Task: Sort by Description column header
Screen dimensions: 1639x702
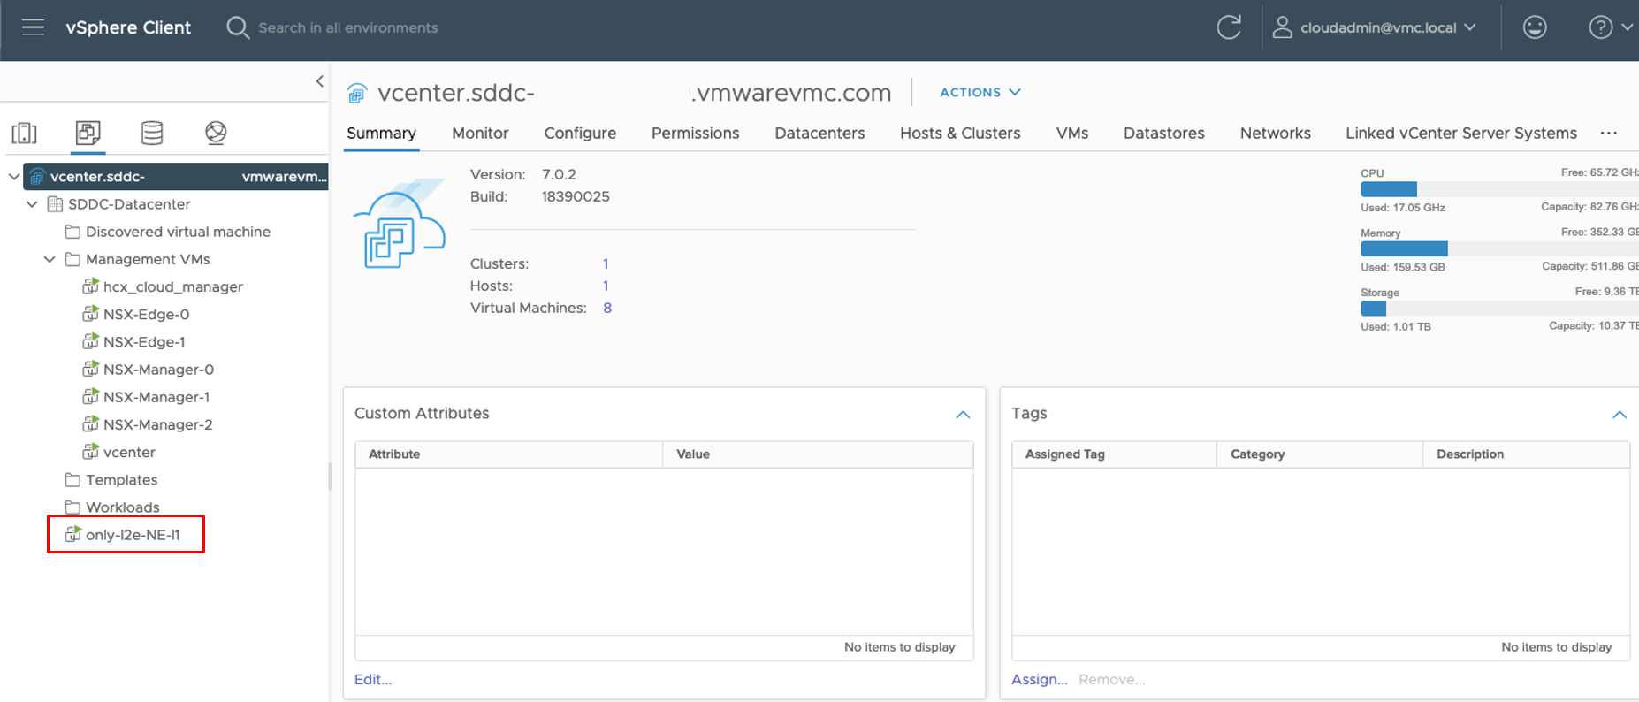Action: pyautogui.click(x=1526, y=454)
